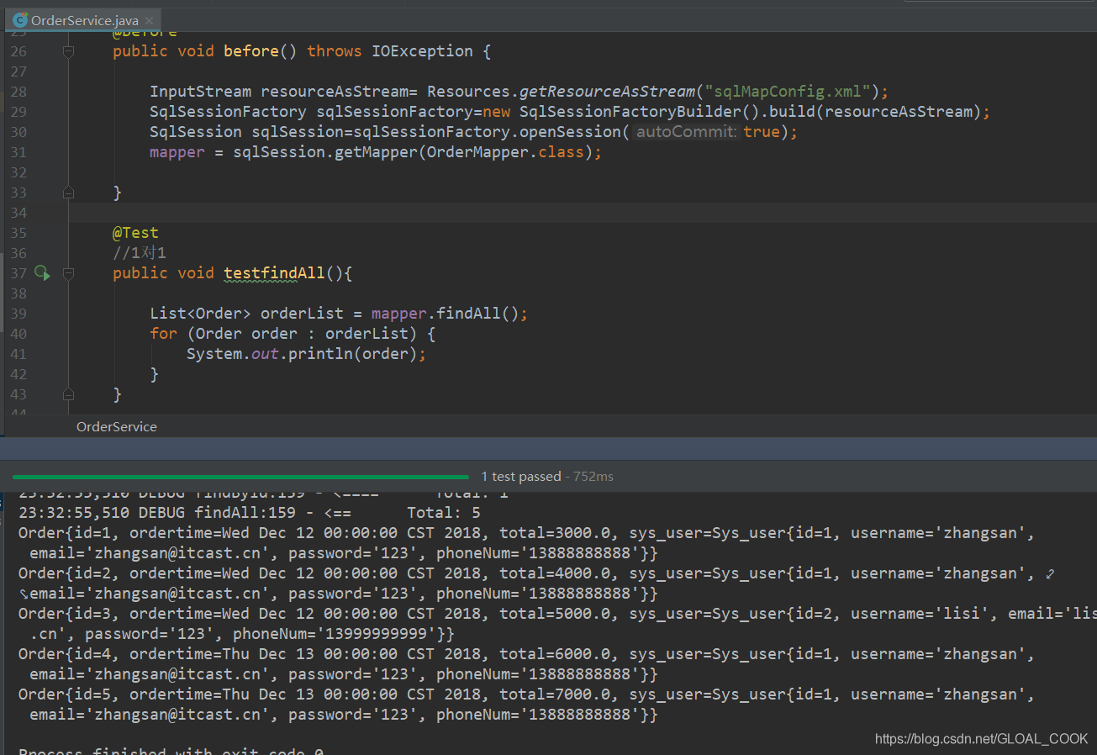Click IOException in the before() signature
The height and width of the screenshot is (755, 1097).
[x=422, y=51]
